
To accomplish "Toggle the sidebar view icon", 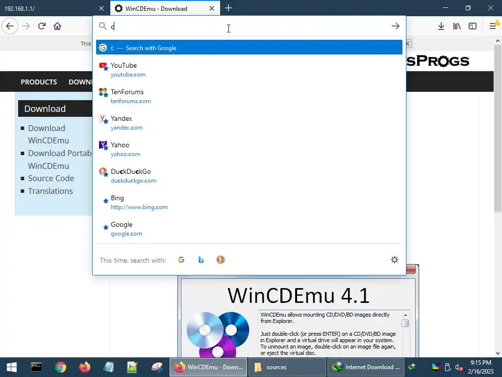I will (473, 26).
